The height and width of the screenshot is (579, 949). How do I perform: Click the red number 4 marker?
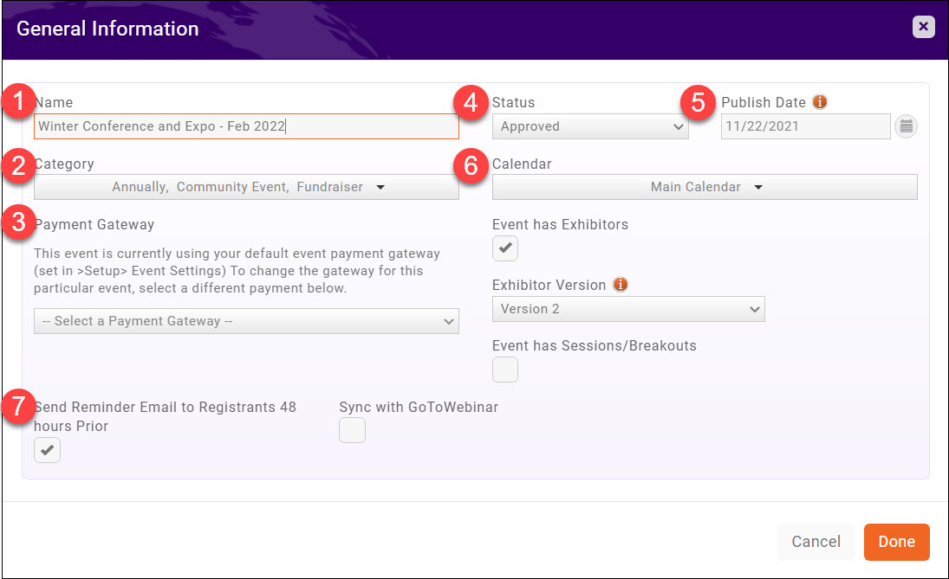tap(471, 102)
